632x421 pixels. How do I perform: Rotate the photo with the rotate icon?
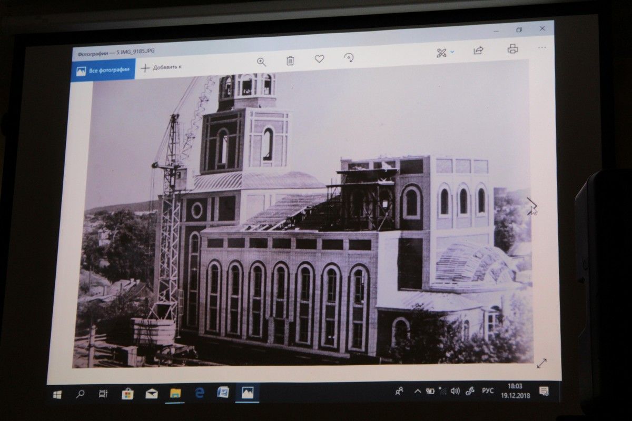[x=348, y=57]
